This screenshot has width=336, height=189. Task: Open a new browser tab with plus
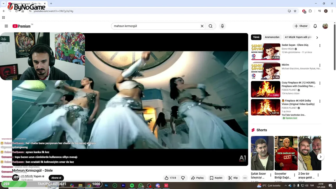(x=51, y=3)
